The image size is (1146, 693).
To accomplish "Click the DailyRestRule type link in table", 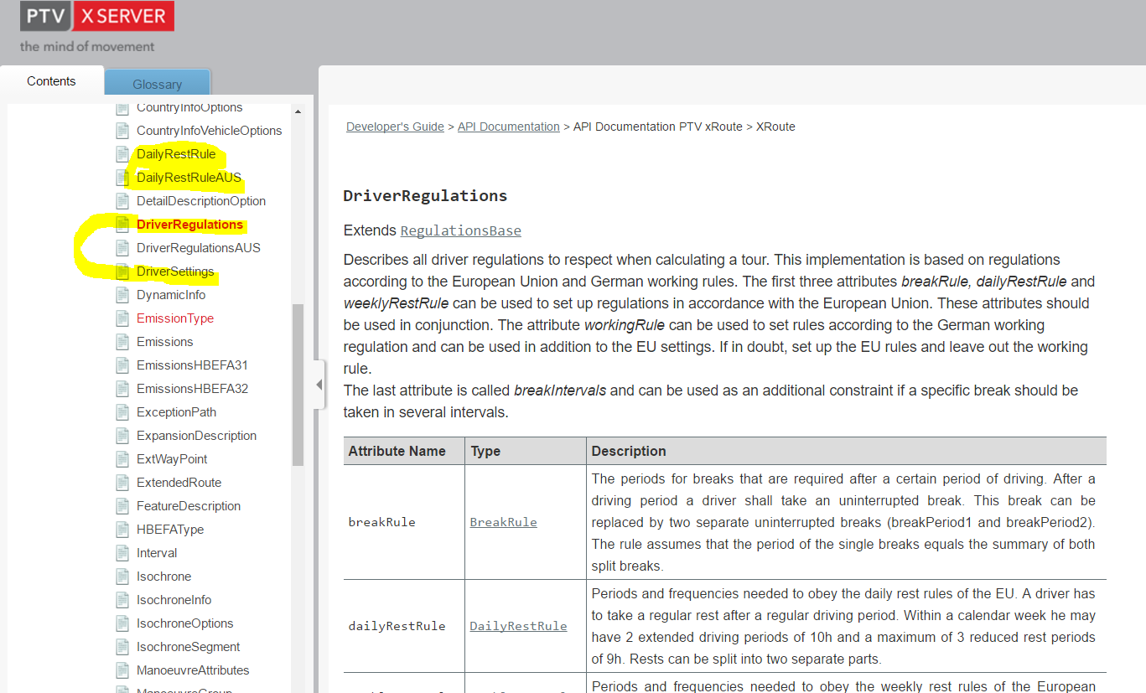I will point(518,626).
